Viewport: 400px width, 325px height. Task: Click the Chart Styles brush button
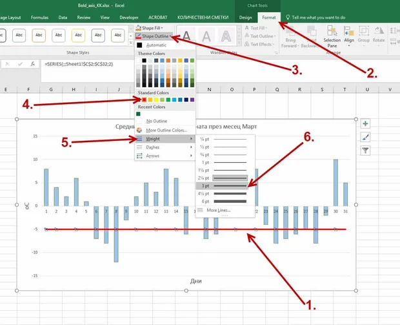[x=365, y=137]
